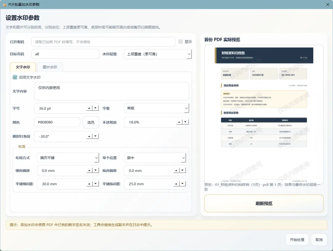333x251 pixels.
Task: Open the 布局方式 layout dropdown
Action: [68, 158]
